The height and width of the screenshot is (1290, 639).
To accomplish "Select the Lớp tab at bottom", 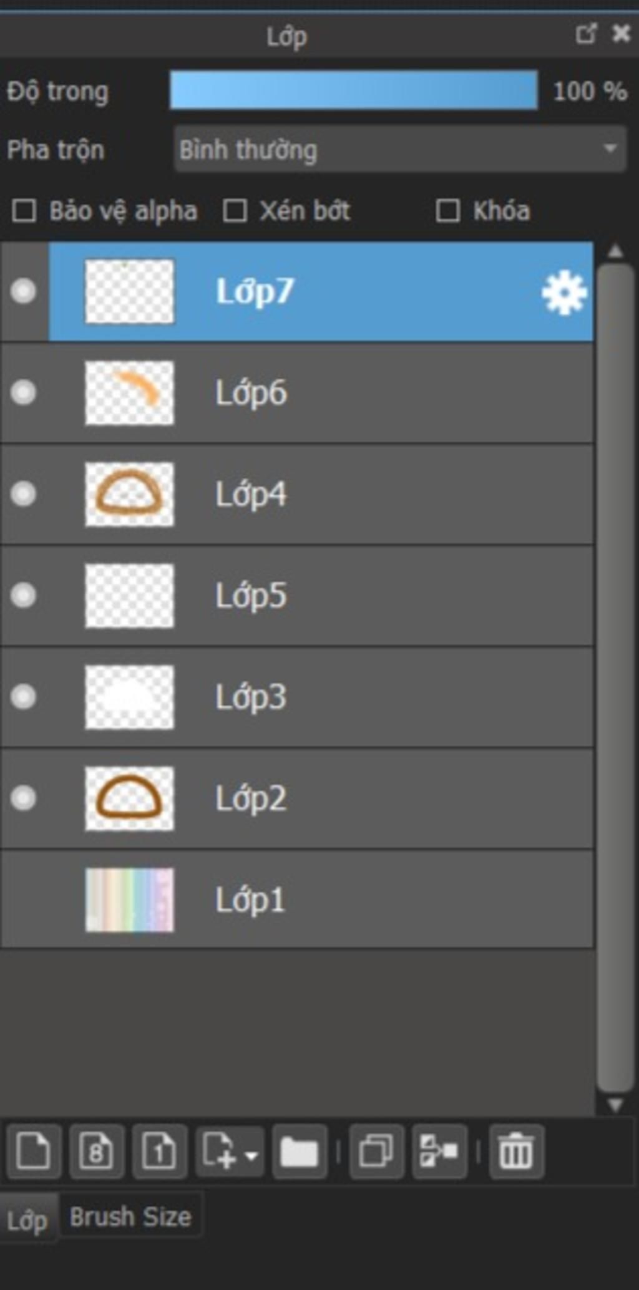I will coord(27,1219).
